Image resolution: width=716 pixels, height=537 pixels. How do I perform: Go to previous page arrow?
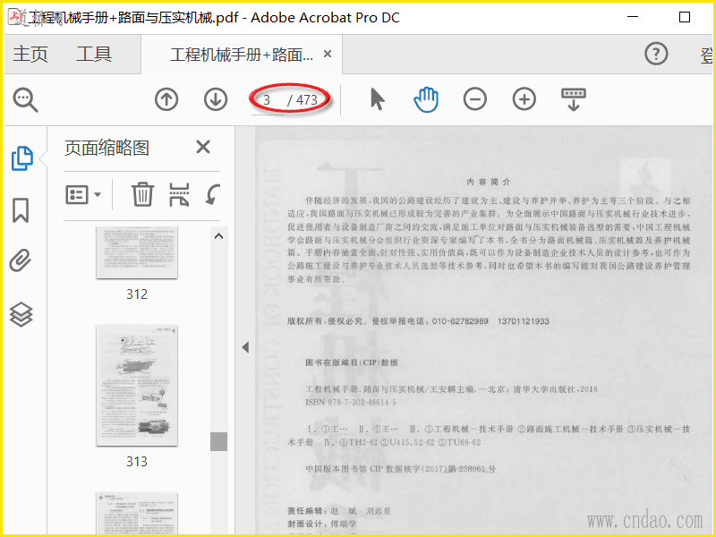pos(166,99)
